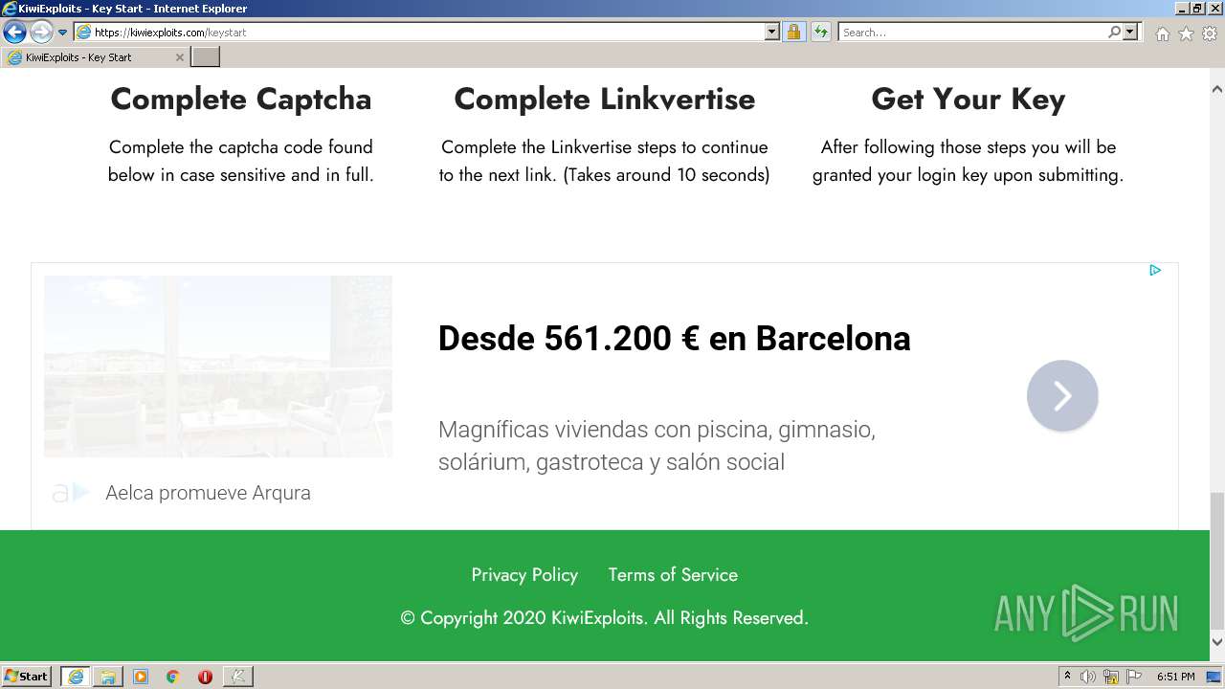1225x689 pixels.
Task: Open the Privacy Policy link
Action: (524, 575)
